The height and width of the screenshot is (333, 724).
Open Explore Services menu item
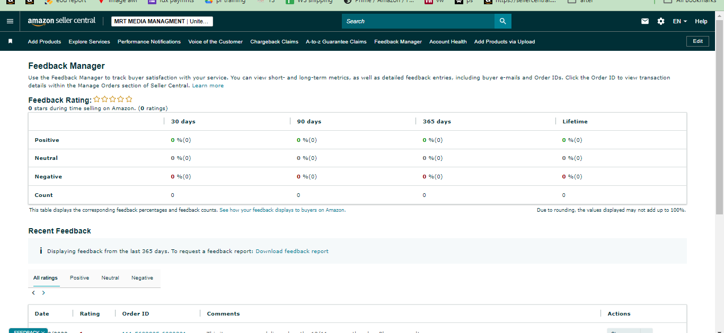(89, 41)
